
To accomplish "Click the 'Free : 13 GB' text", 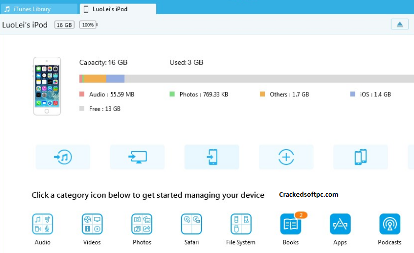I will (x=105, y=109).
